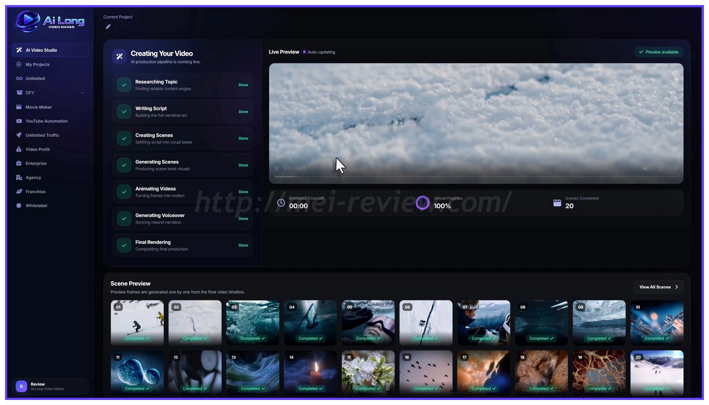The image size is (709, 405).
Task: Select Unlimited with infinity icon
Action: click(x=50, y=78)
